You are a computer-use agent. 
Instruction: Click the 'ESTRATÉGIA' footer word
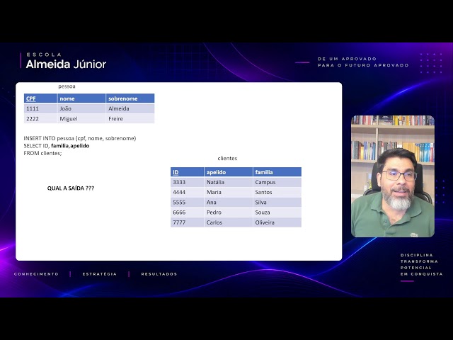click(x=100, y=274)
